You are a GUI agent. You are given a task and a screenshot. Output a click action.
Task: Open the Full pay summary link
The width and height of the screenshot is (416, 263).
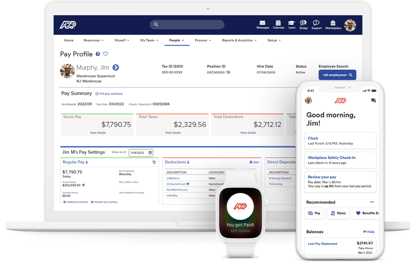coord(109,94)
